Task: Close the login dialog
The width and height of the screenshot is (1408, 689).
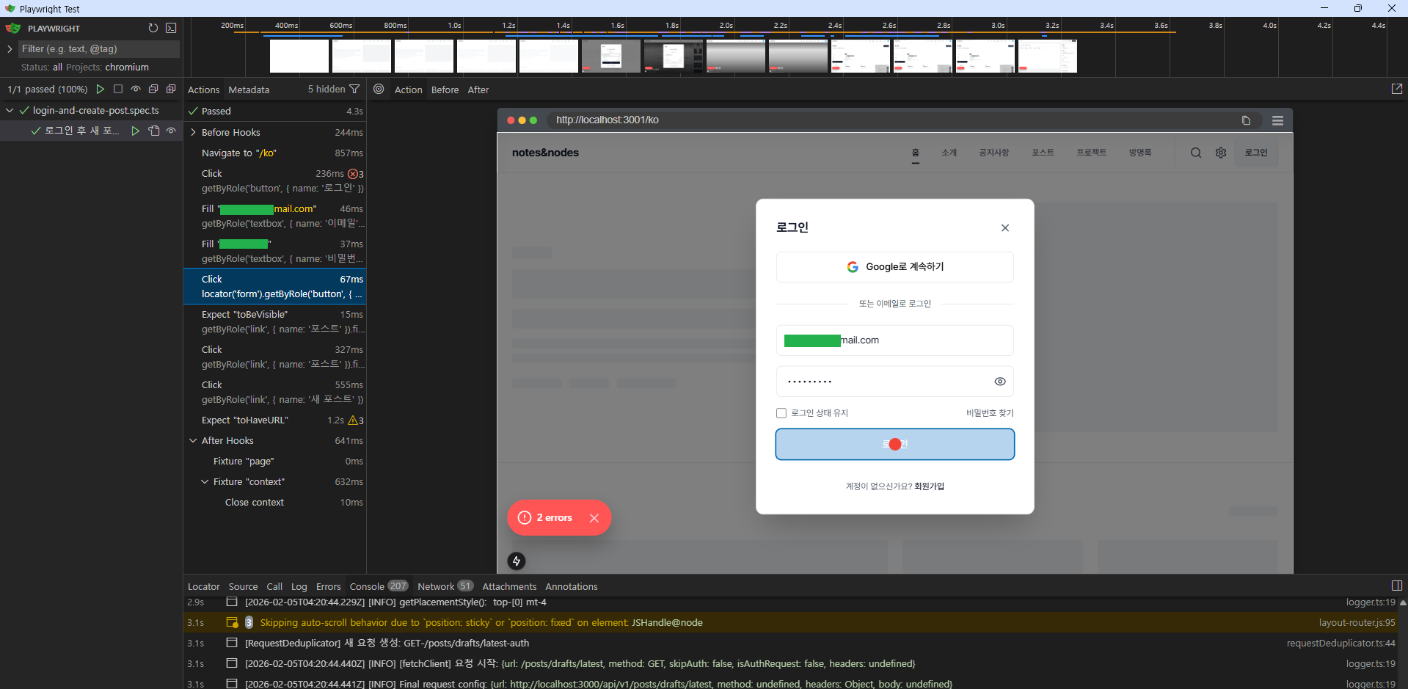Action: 1005,228
